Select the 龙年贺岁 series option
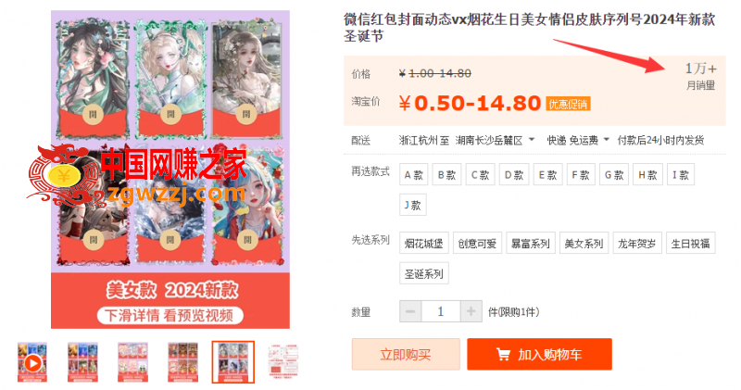 tap(637, 244)
